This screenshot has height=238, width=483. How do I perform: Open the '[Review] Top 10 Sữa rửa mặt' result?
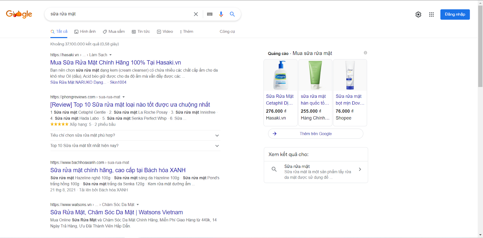click(x=130, y=105)
